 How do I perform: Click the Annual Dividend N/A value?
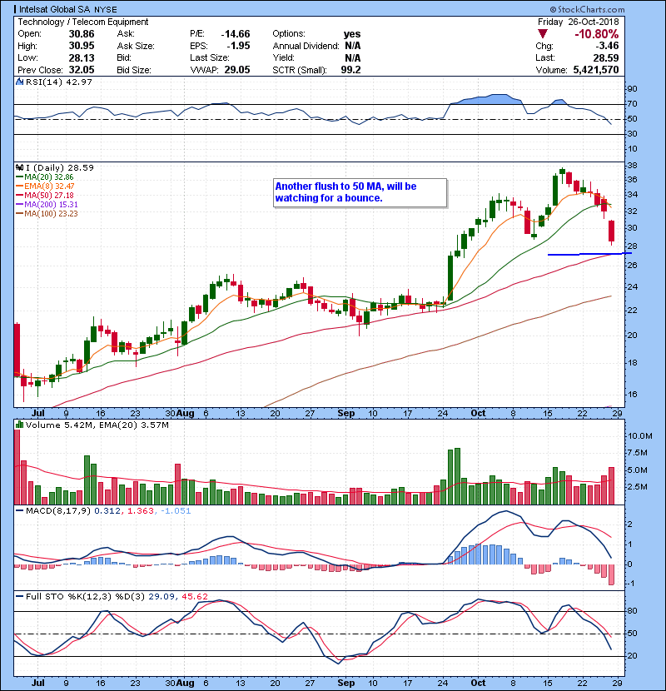[x=353, y=46]
